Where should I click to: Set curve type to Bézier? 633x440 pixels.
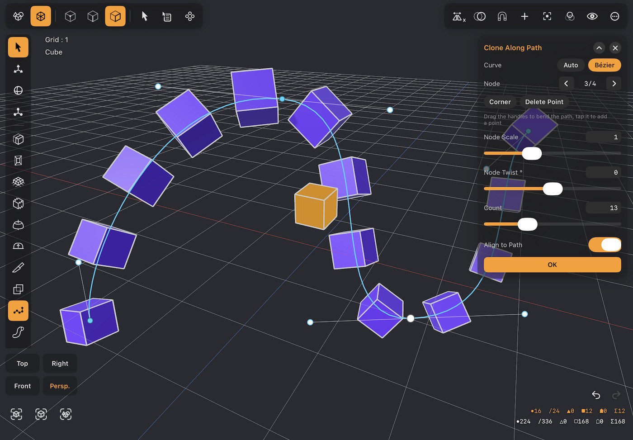(605, 65)
